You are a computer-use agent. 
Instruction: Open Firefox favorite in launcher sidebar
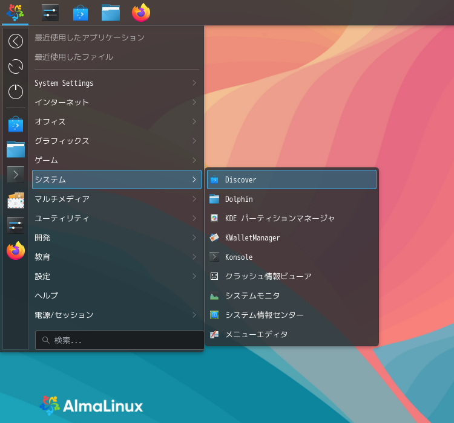point(16,251)
